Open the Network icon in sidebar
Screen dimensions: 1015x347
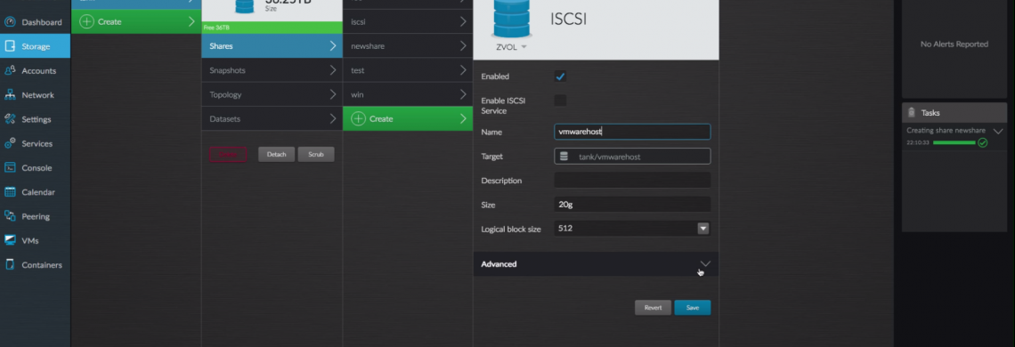(x=10, y=95)
